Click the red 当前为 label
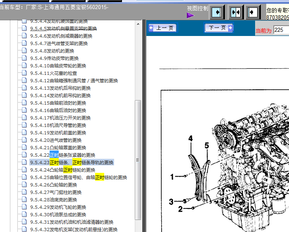Screen dimensions: 289x232 point(263,31)
